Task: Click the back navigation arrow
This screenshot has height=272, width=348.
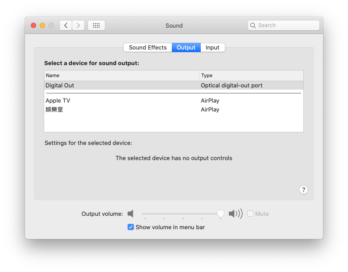Action: coord(66,25)
